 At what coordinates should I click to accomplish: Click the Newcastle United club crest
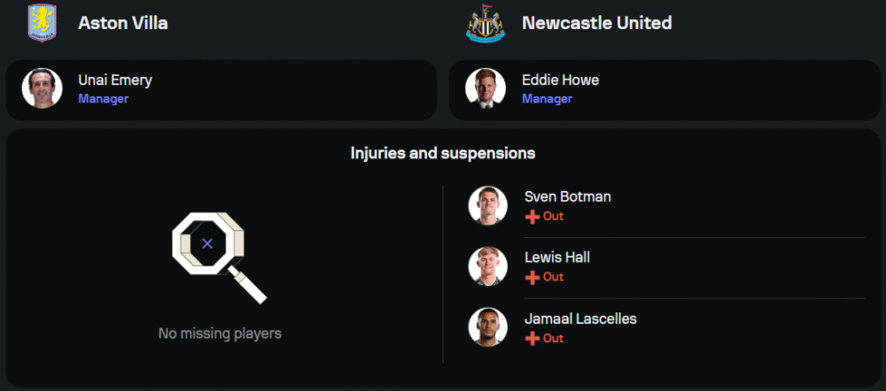coord(486,23)
